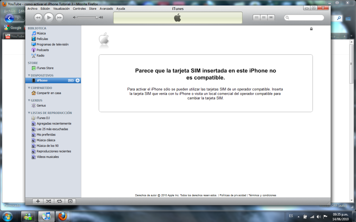This screenshot has width=356, height=222.
Task: Adjust the iTunes volume slider
Action: click(87, 17)
